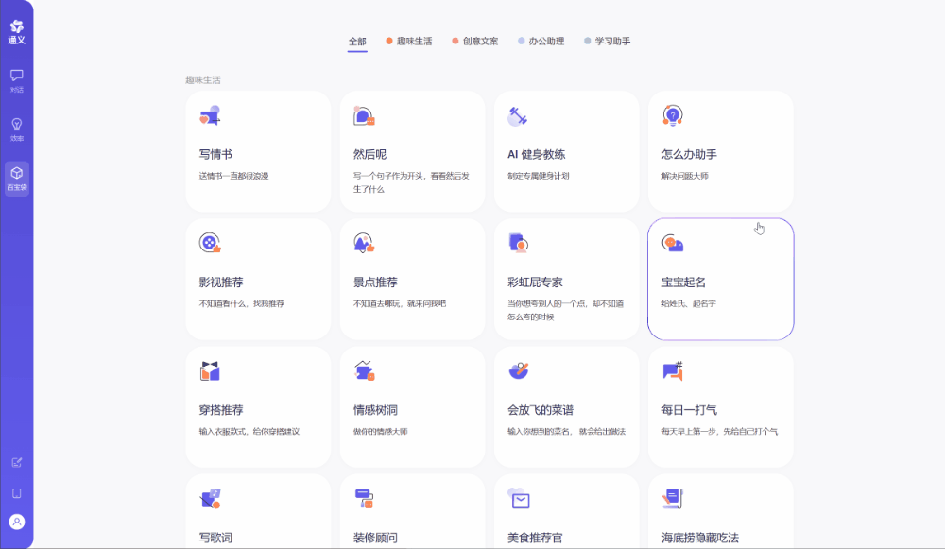Screen dimensions: 945x549
Task: Open the 海底捞隐藏吃法 card title
Action: coord(700,538)
